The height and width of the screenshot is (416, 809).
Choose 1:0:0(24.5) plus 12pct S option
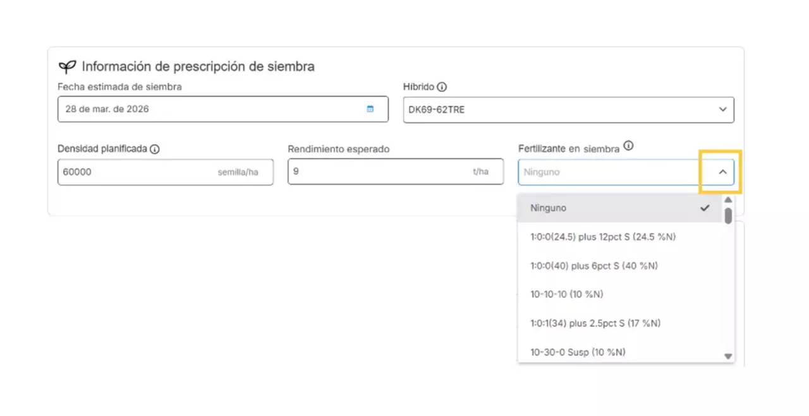coord(604,237)
